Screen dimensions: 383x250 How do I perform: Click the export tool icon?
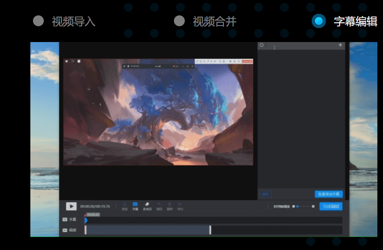click(x=180, y=206)
